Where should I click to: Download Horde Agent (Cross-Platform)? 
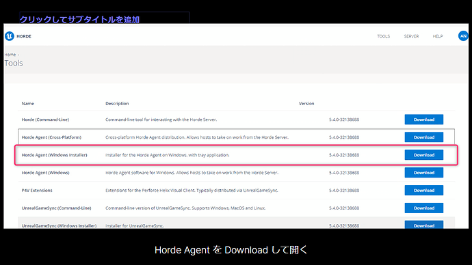tap(424, 137)
